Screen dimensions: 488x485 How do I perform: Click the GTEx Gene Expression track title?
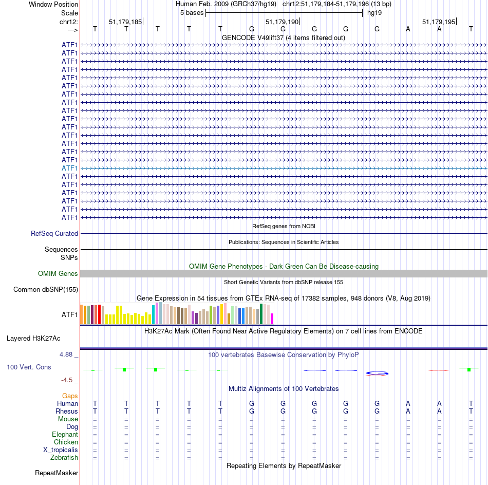pos(284,298)
